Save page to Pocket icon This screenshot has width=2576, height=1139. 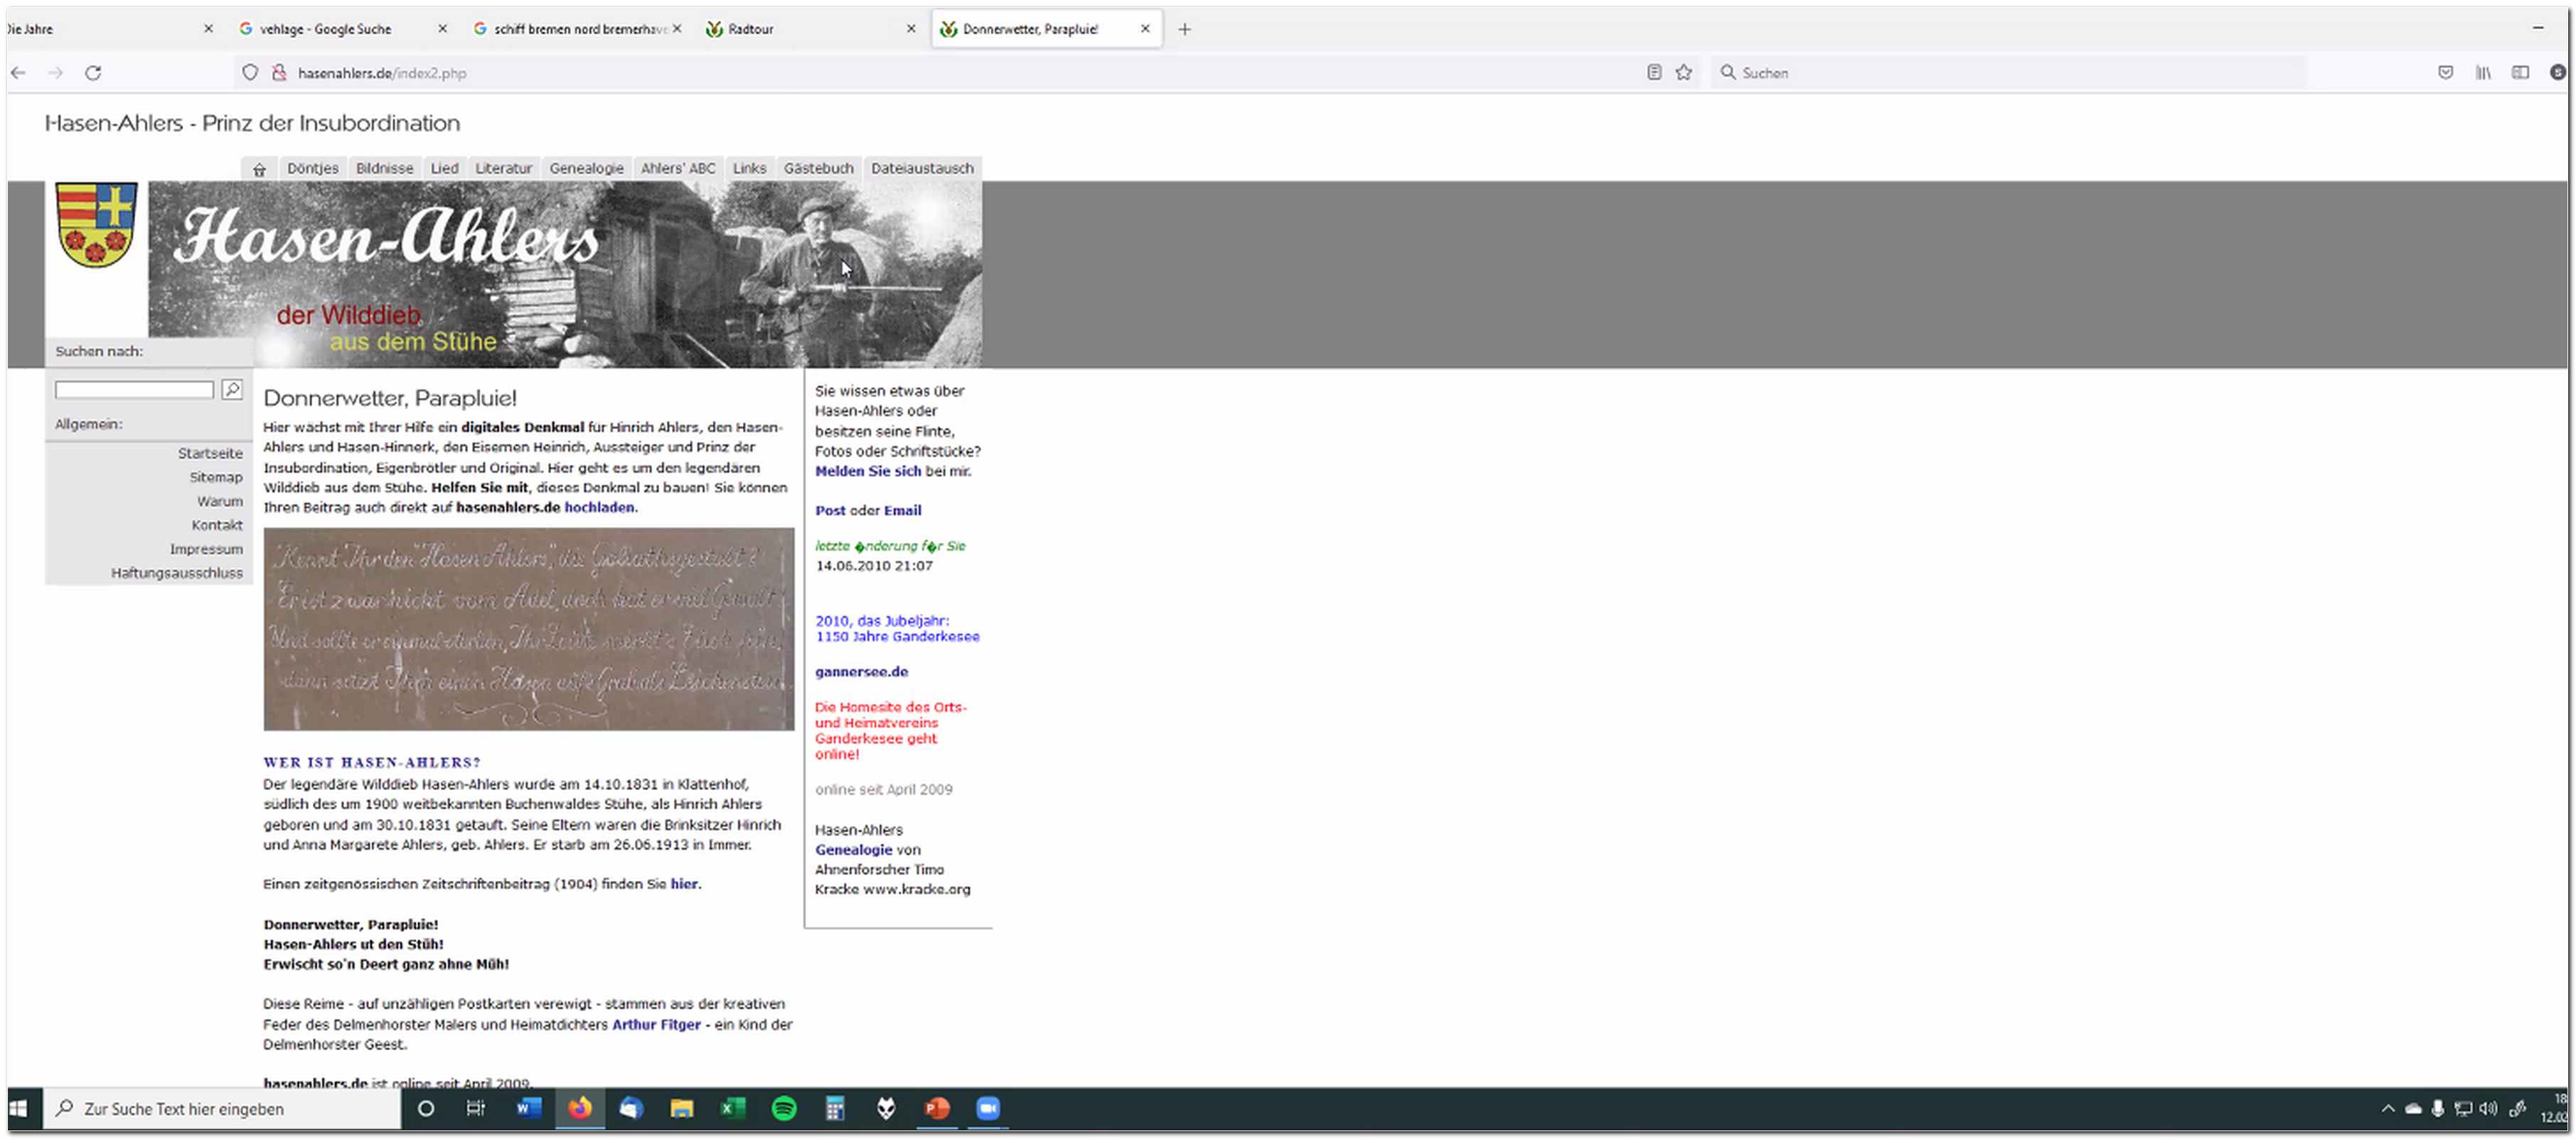[x=2445, y=73]
